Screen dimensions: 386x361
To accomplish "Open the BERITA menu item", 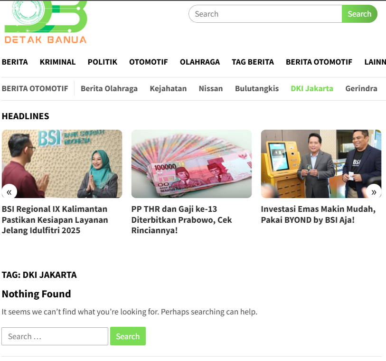I will coord(15,62).
